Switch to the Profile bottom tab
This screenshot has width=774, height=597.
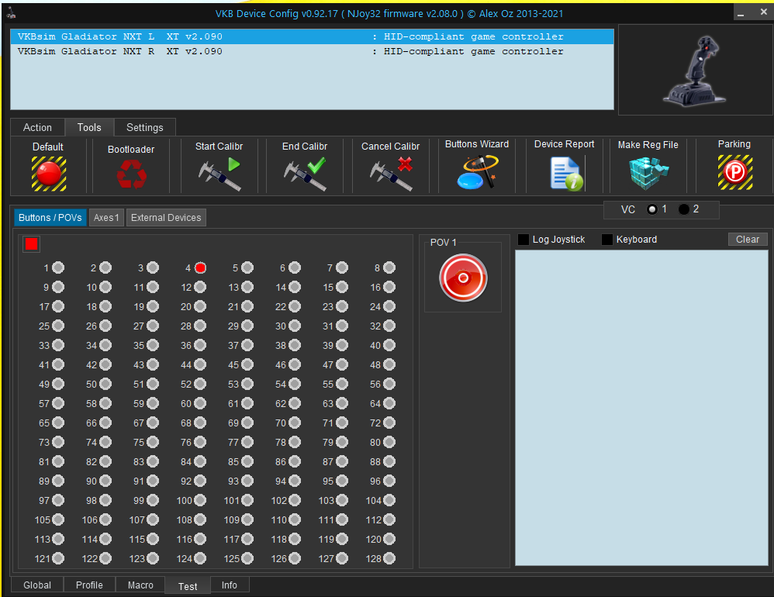pyautogui.click(x=89, y=585)
